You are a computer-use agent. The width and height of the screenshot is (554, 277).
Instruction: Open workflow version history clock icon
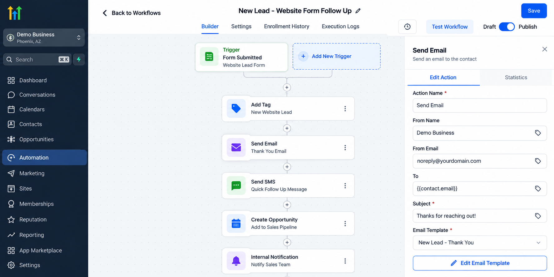[x=407, y=27]
